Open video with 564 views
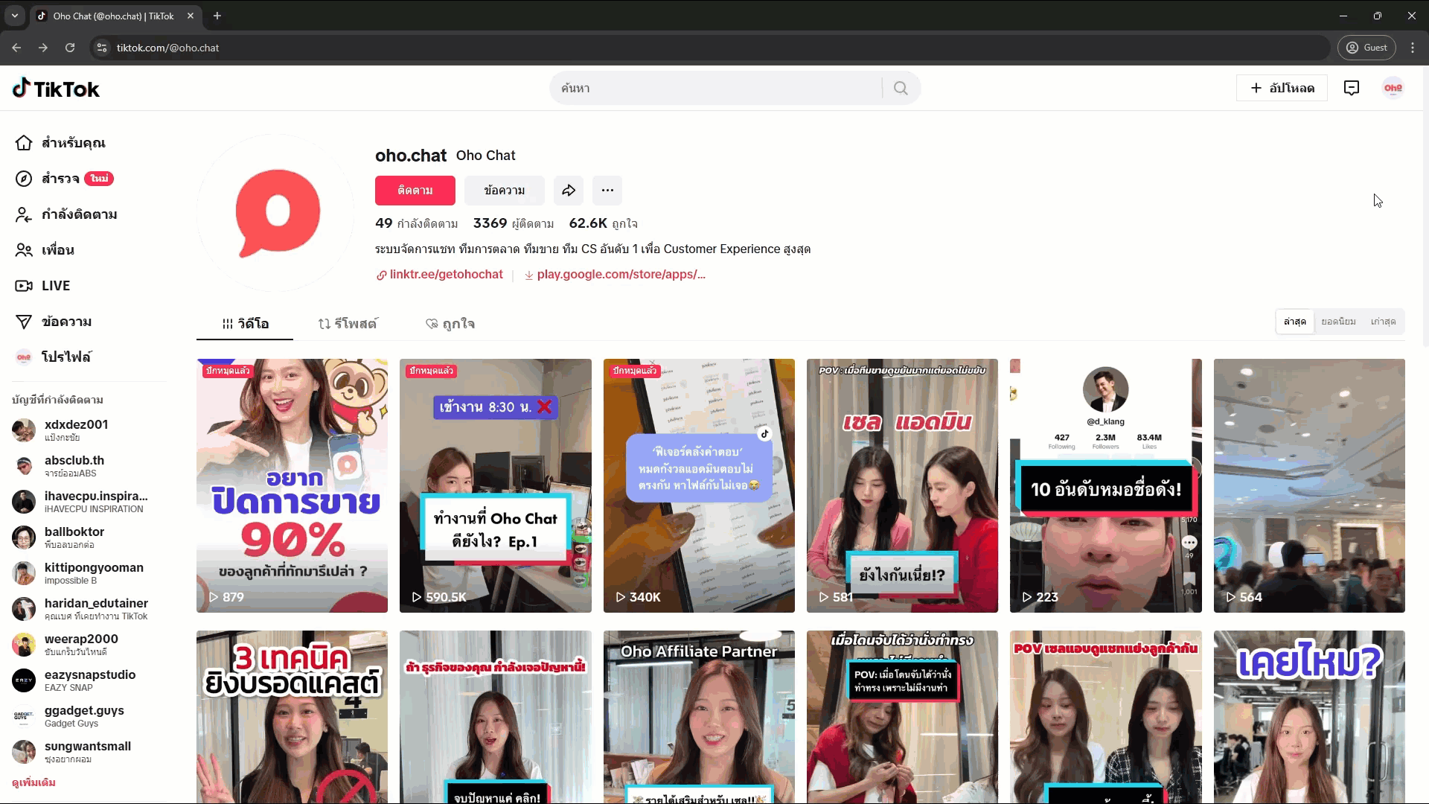1429x804 pixels. pos(1309,485)
